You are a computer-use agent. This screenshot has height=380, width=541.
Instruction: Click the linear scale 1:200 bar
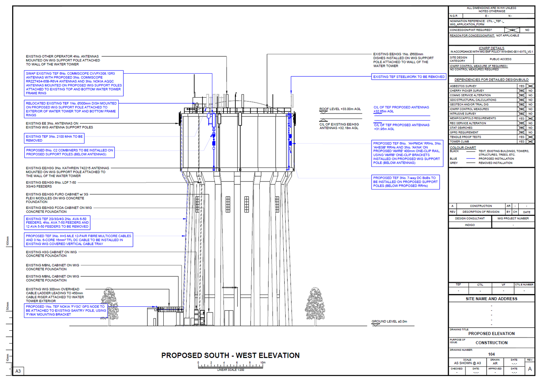point(231,366)
